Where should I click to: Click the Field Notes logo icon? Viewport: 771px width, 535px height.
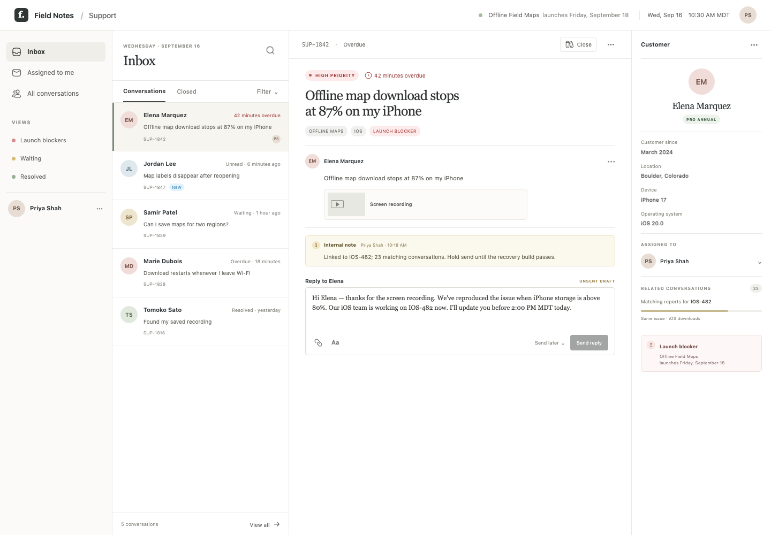(x=21, y=15)
